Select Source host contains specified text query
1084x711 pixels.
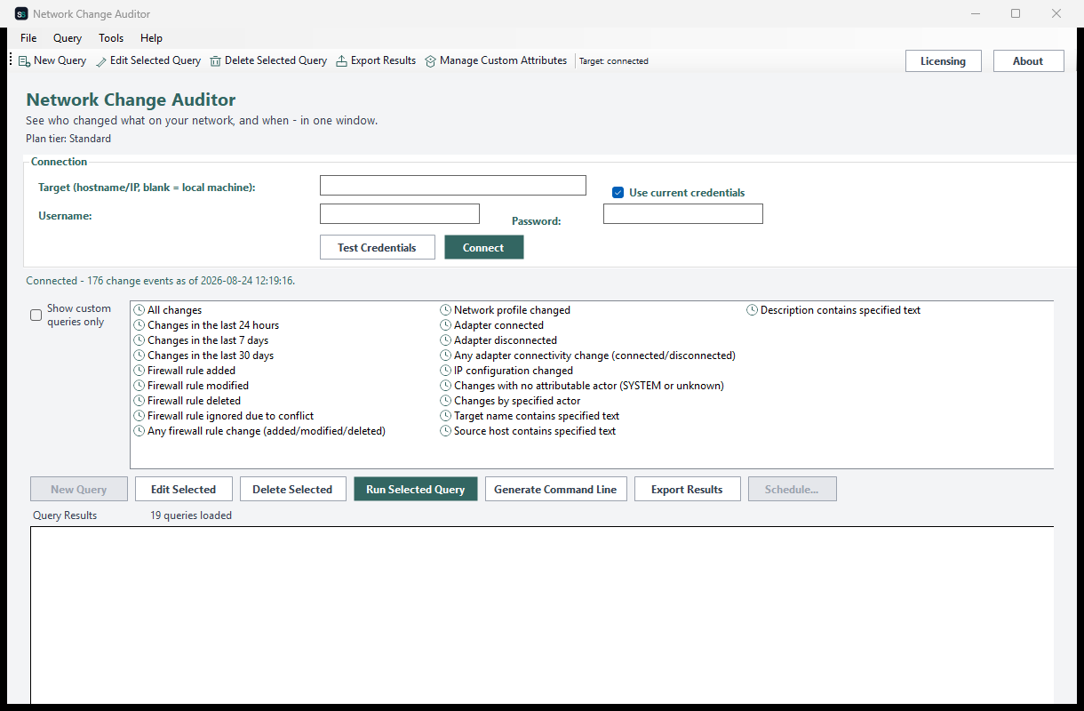click(x=535, y=431)
